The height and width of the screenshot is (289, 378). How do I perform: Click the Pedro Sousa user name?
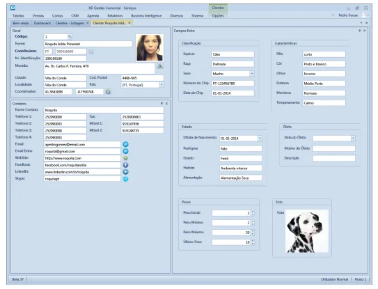pos(348,15)
